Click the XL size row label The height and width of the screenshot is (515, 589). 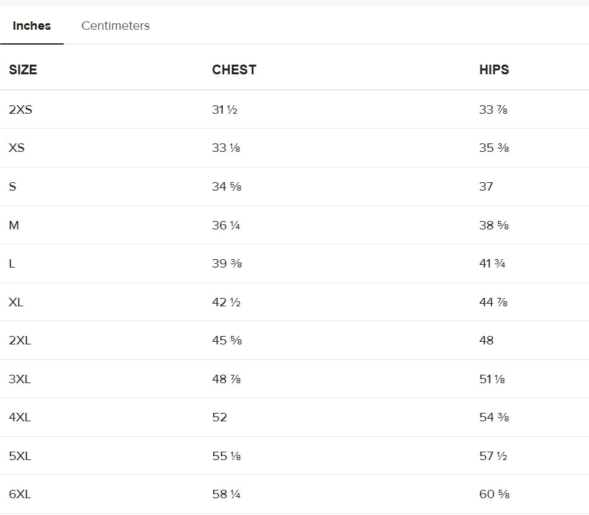[16, 302]
